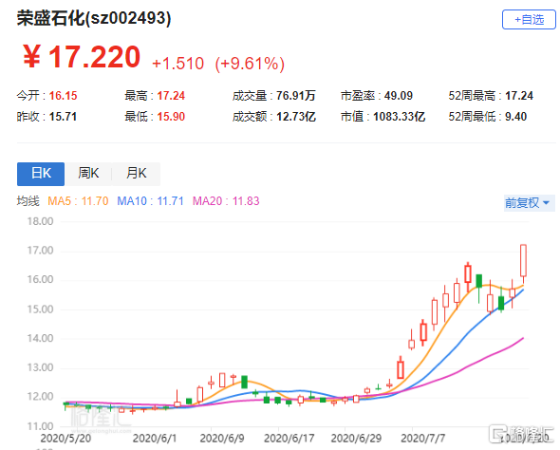Click the MA20 : 11.83 indicator label
This screenshot has height=450, width=560.
pyautogui.click(x=226, y=201)
